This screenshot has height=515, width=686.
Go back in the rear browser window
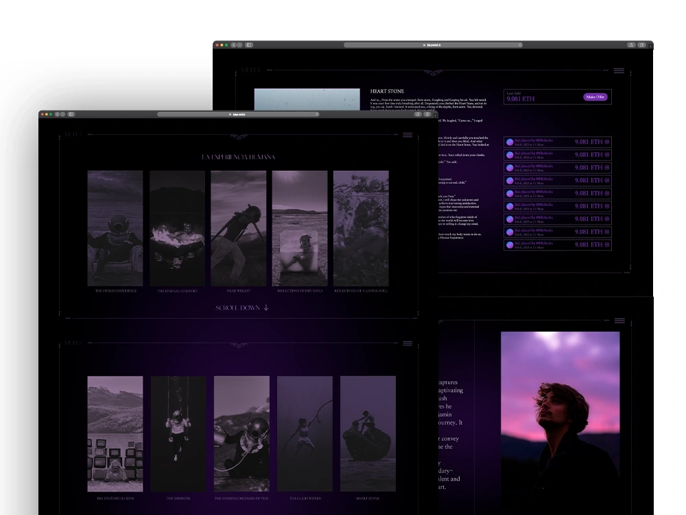(234, 45)
